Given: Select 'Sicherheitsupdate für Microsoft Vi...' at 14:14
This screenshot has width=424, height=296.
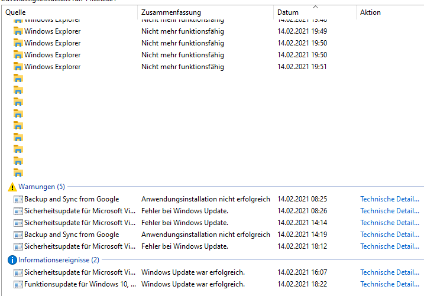Looking at the screenshot, I should 80,223.
